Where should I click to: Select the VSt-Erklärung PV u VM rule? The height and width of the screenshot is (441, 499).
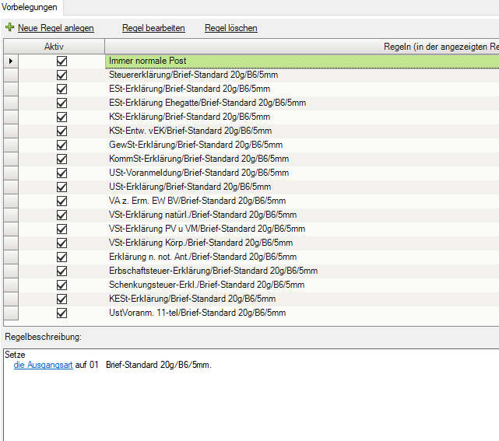(206, 229)
